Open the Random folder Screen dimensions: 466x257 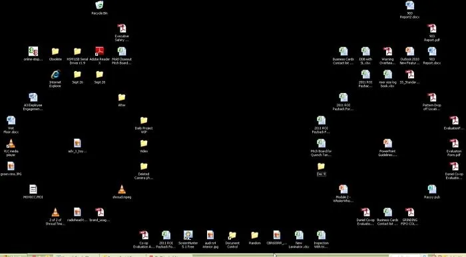pos(255,235)
